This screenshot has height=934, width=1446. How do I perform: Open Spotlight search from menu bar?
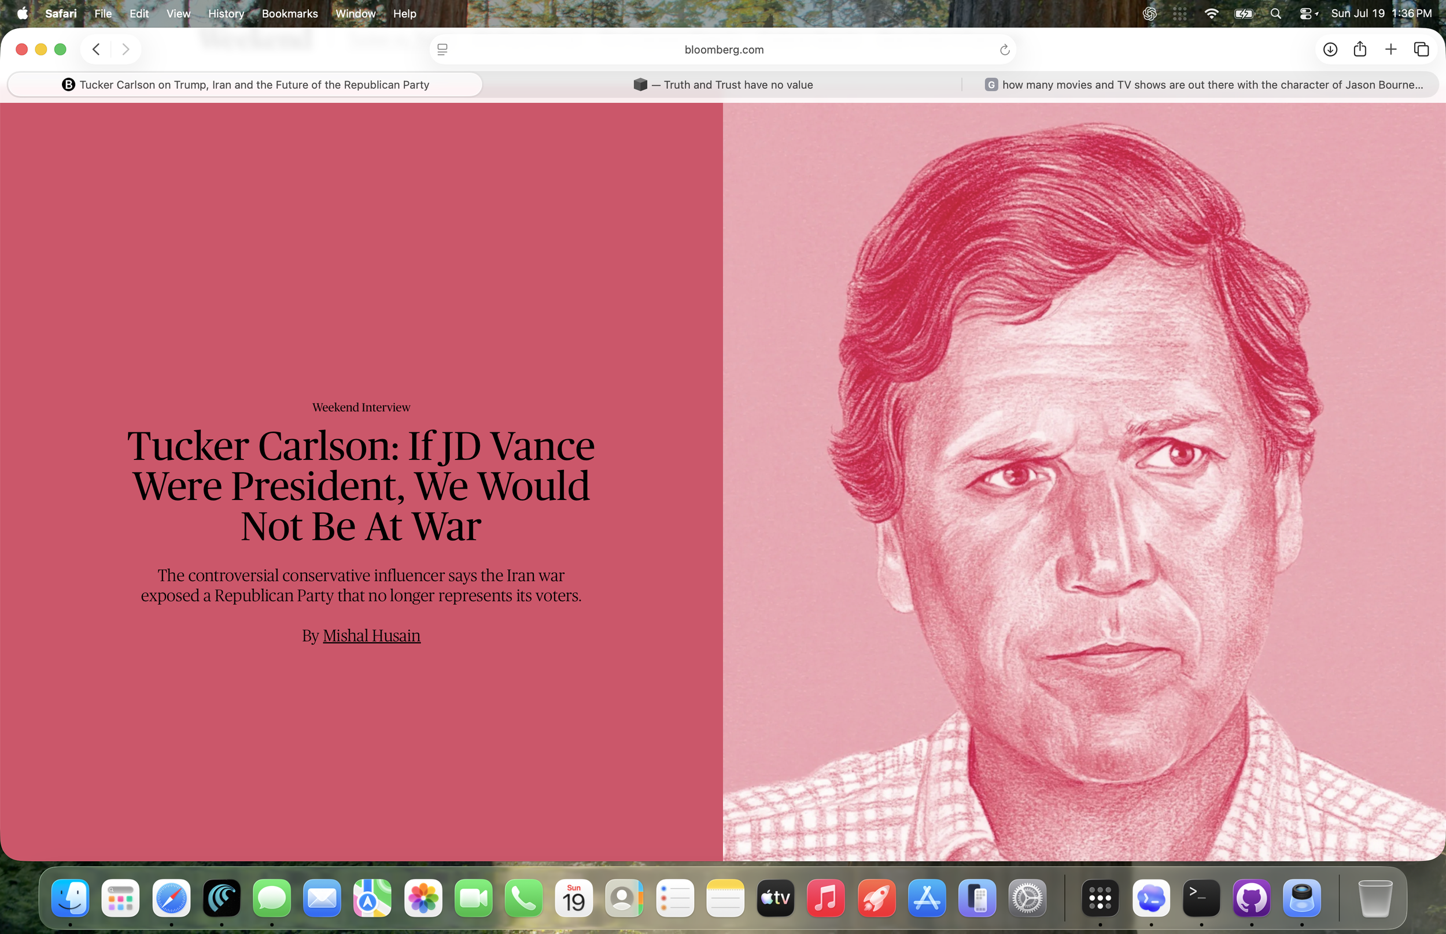tap(1275, 13)
